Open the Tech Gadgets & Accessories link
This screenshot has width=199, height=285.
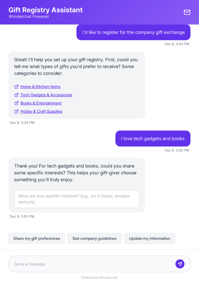point(46,95)
